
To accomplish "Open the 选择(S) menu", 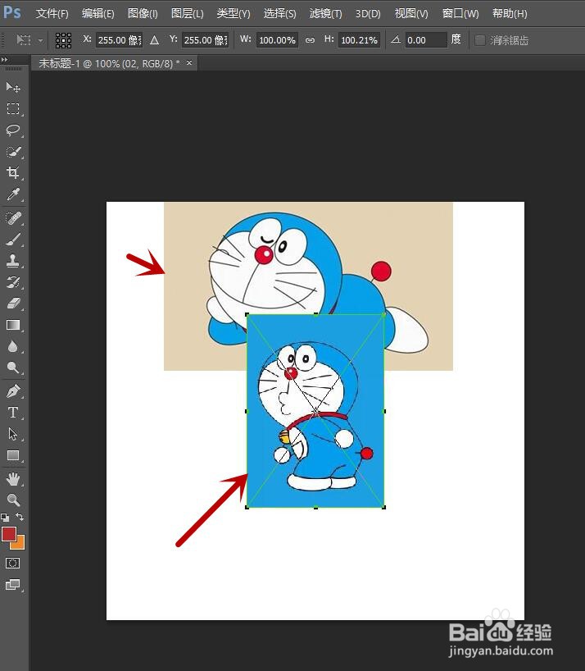I will (x=280, y=14).
